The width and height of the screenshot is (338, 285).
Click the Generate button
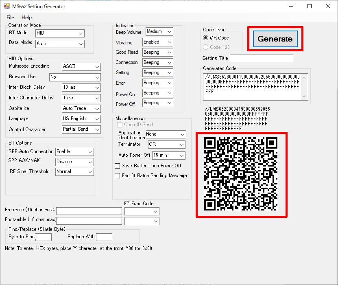(275, 39)
